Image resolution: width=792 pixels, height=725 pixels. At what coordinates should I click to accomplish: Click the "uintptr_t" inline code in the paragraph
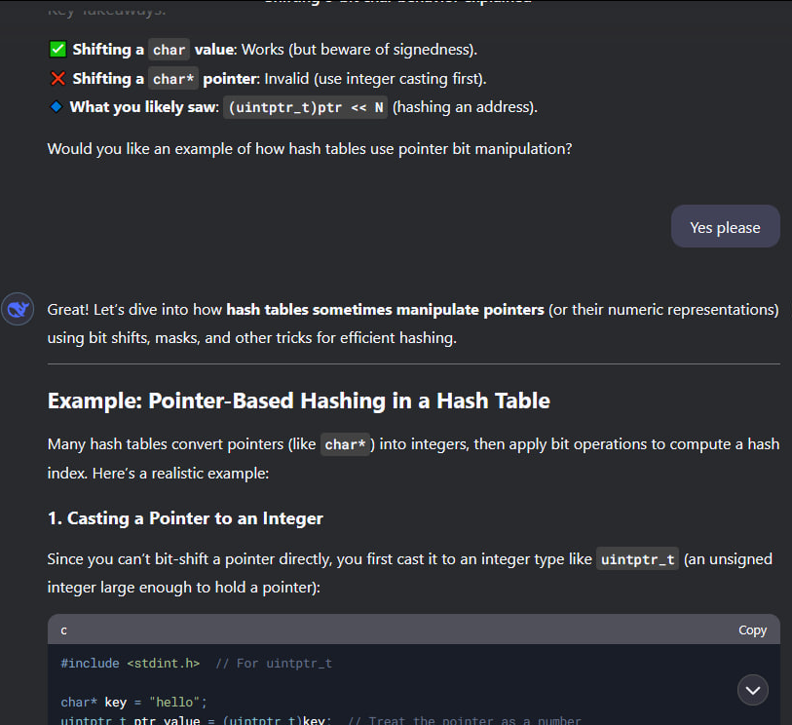[x=638, y=560]
